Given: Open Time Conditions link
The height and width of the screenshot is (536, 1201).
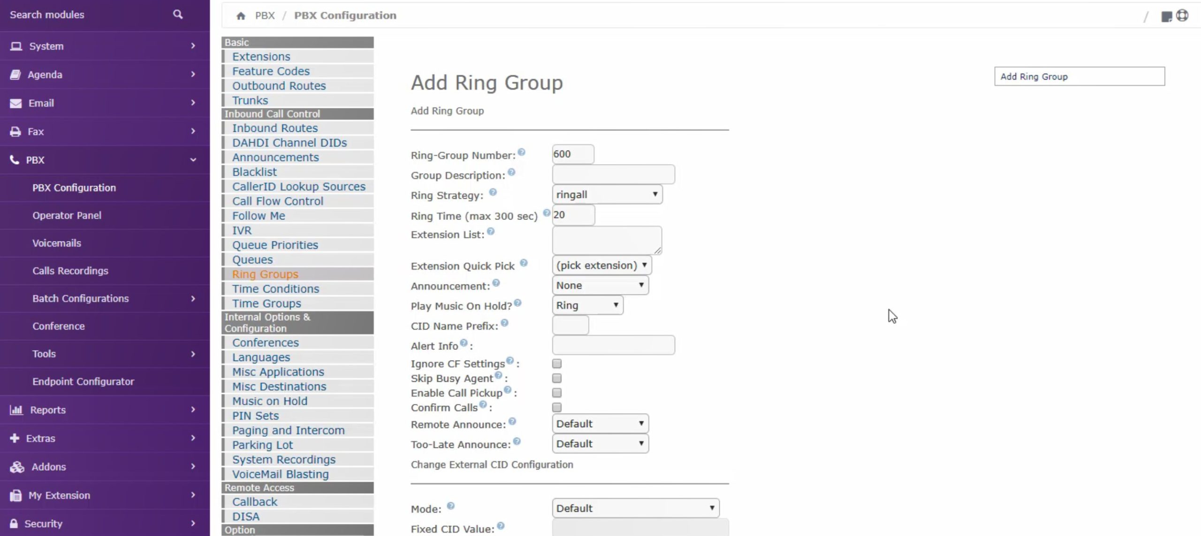Looking at the screenshot, I should (276, 289).
